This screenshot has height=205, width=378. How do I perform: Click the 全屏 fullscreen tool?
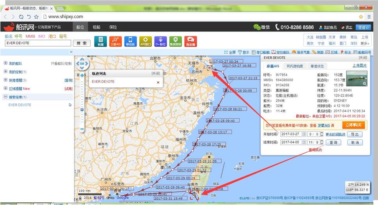click(x=230, y=52)
